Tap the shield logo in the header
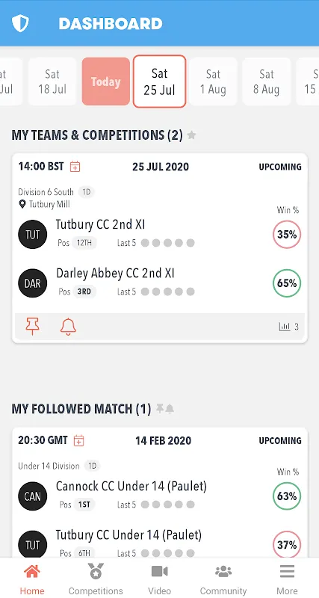319x598 pixels. click(x=20, y=23)
